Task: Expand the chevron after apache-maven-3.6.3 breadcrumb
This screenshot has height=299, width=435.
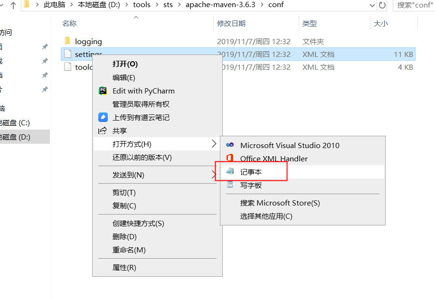Action: point(262,5)
